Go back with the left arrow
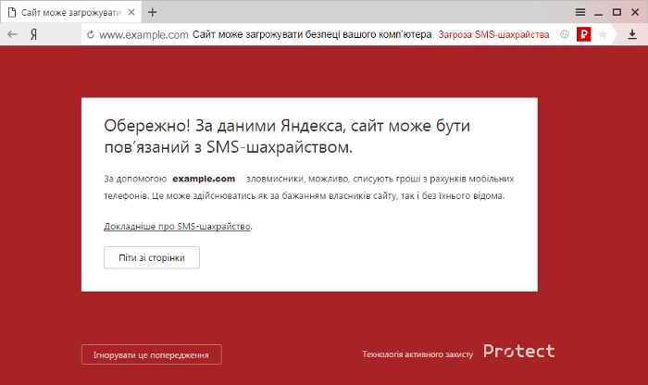Viewport: 648px width, 385px height. 12,34
